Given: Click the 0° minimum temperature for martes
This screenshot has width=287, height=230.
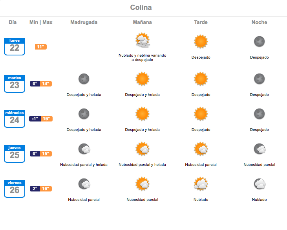Looking at the screenshot, I should tap(35, 84).
